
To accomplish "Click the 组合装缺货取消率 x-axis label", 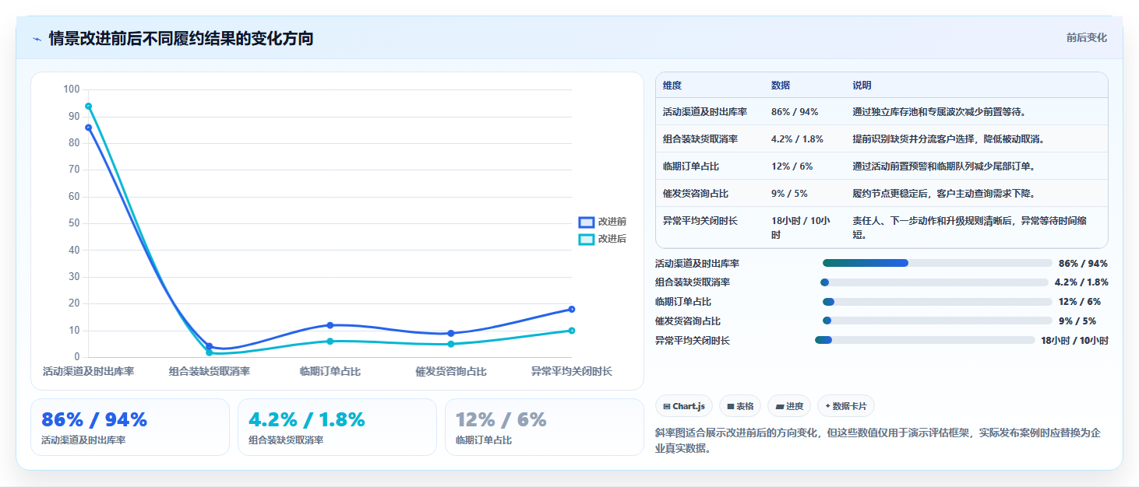I will pos(210,372).
